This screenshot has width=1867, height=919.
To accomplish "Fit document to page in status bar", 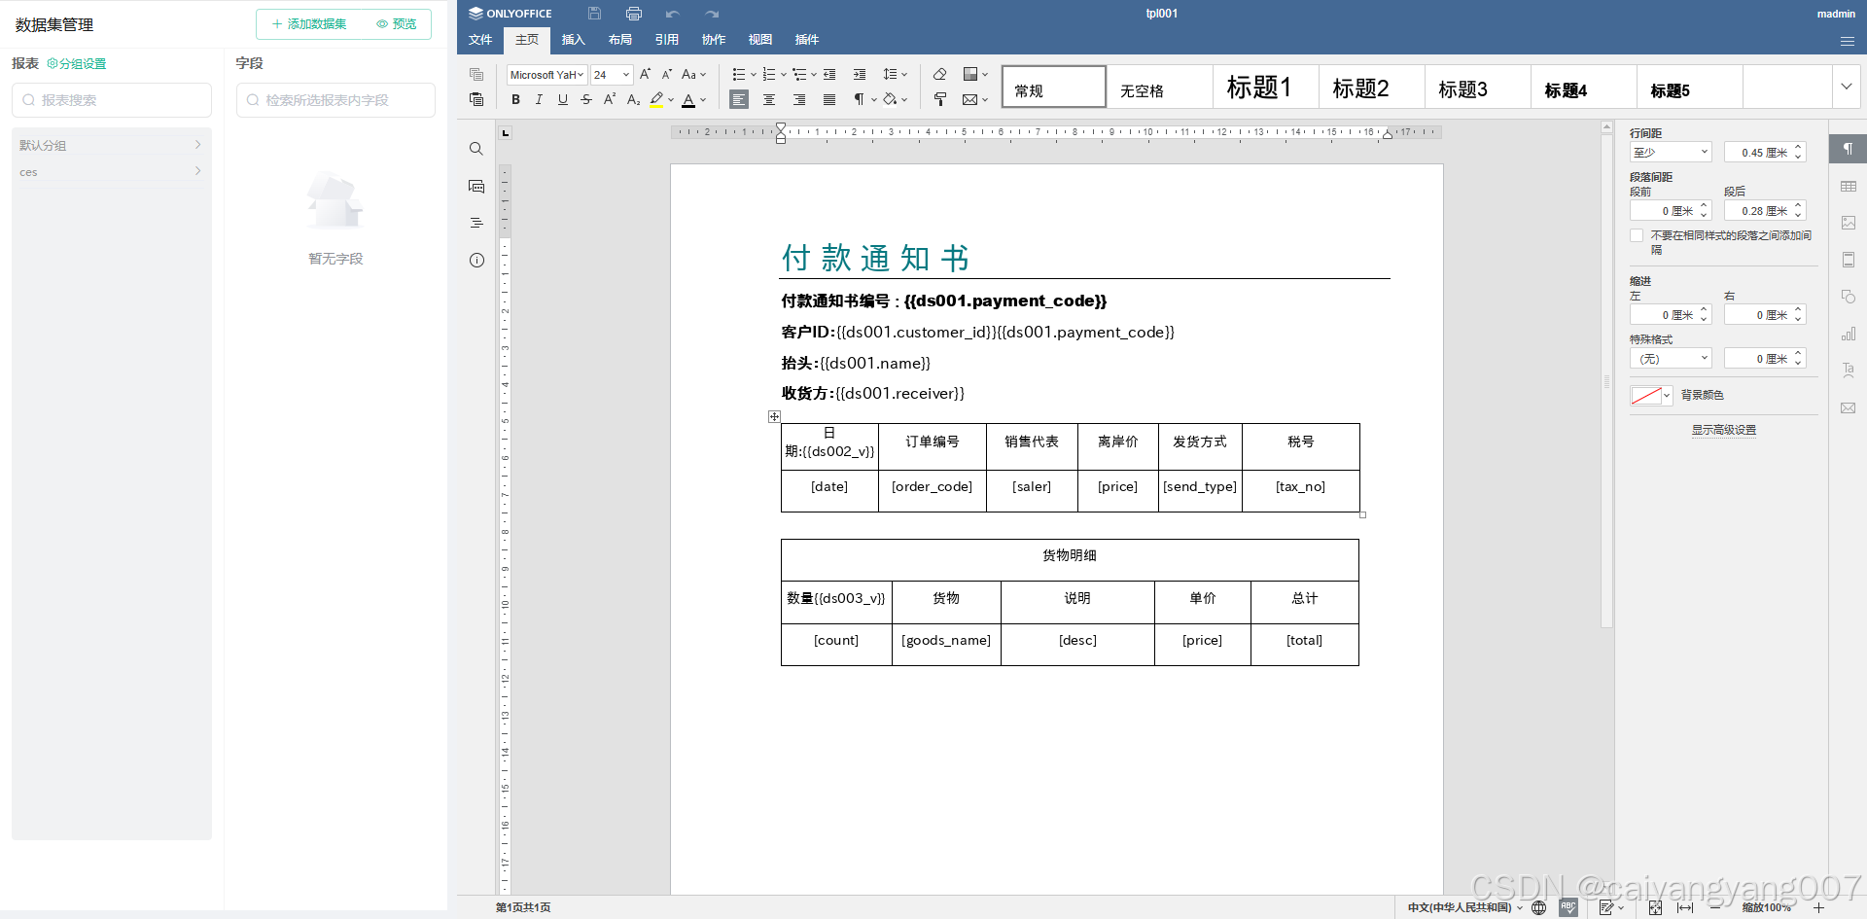I will [x=1655, y=907].
